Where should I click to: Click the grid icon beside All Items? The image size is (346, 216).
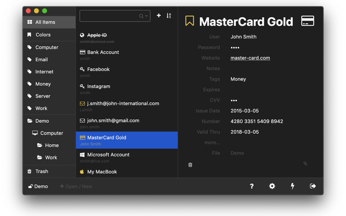(x=29, y=22)
